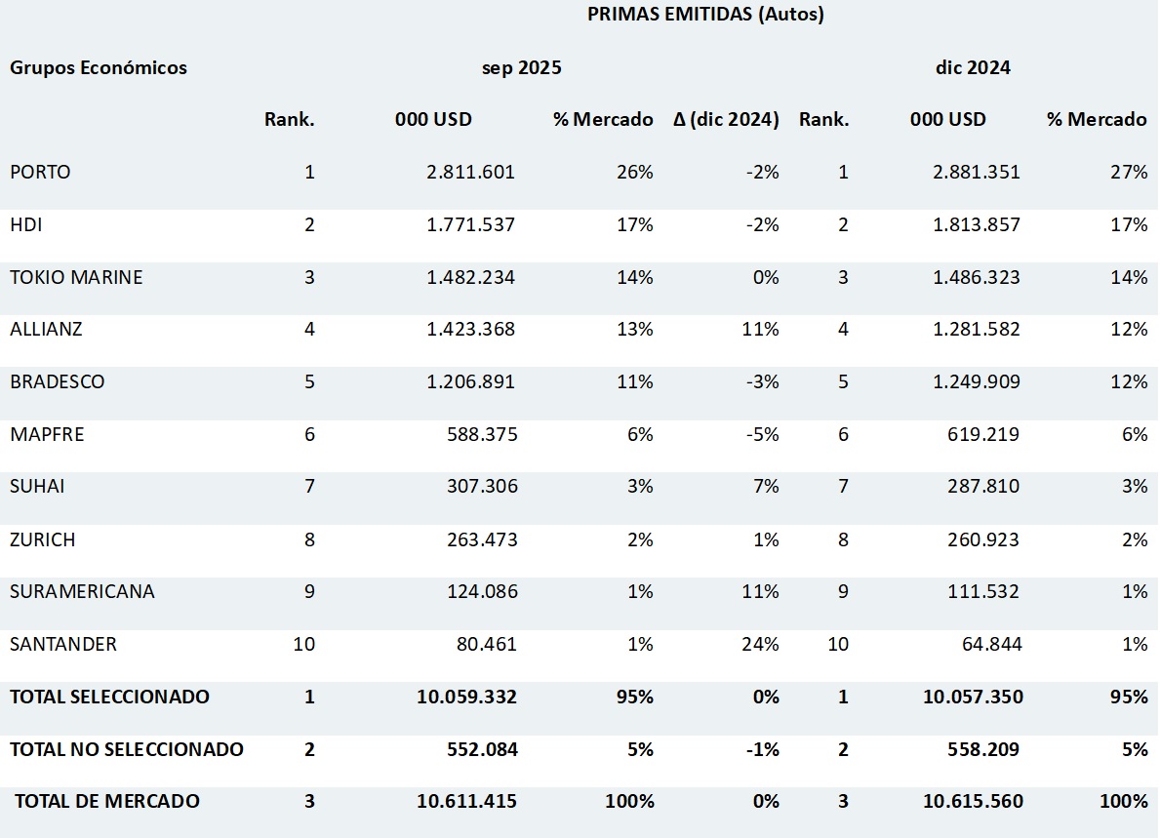Click the PORTO row label
Image resolution: width=1160 pixels, height=838 pixels.
coord(41,173)
